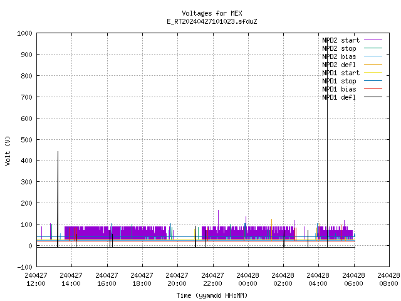This screenshot has height=301, width=401.
Task: Click the 'NPD2 bias' legend label
Action: (339, 56)
